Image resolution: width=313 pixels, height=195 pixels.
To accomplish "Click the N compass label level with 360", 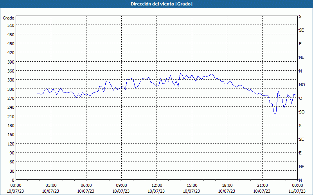I will click(300, 71).
